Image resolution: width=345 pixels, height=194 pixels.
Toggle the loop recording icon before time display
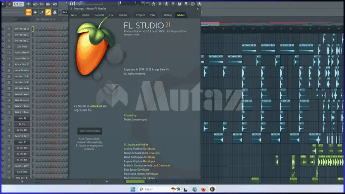pyautogui.click(x=55, y=4)
